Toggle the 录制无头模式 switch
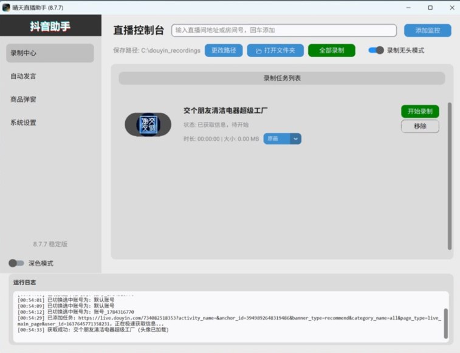Screen dimensions: 460x353 [376, 50]
